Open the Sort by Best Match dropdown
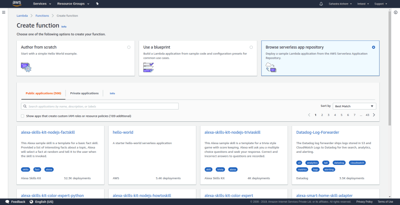Screen dimensions: 400x205 click(355, 106)
